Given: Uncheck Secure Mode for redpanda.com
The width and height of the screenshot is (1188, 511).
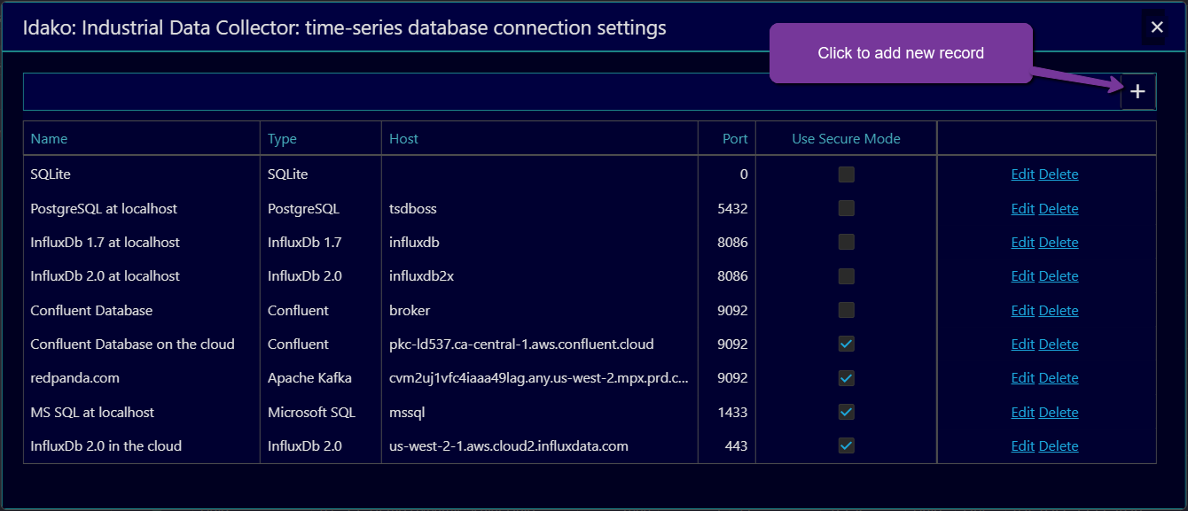Looking at the screenshot, I should [847, 378].
